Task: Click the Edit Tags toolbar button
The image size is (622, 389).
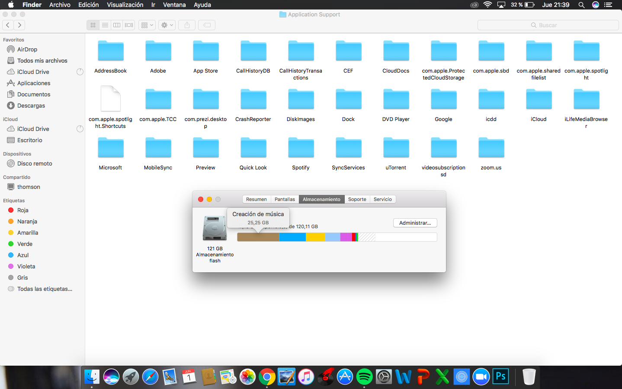Action: (x=207, y=25)
